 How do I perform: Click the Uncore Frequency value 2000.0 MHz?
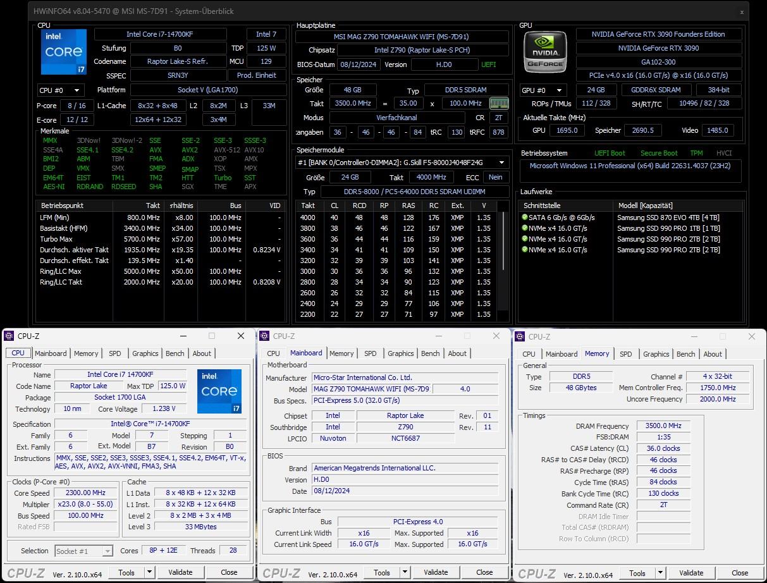(x=718, y=399)
